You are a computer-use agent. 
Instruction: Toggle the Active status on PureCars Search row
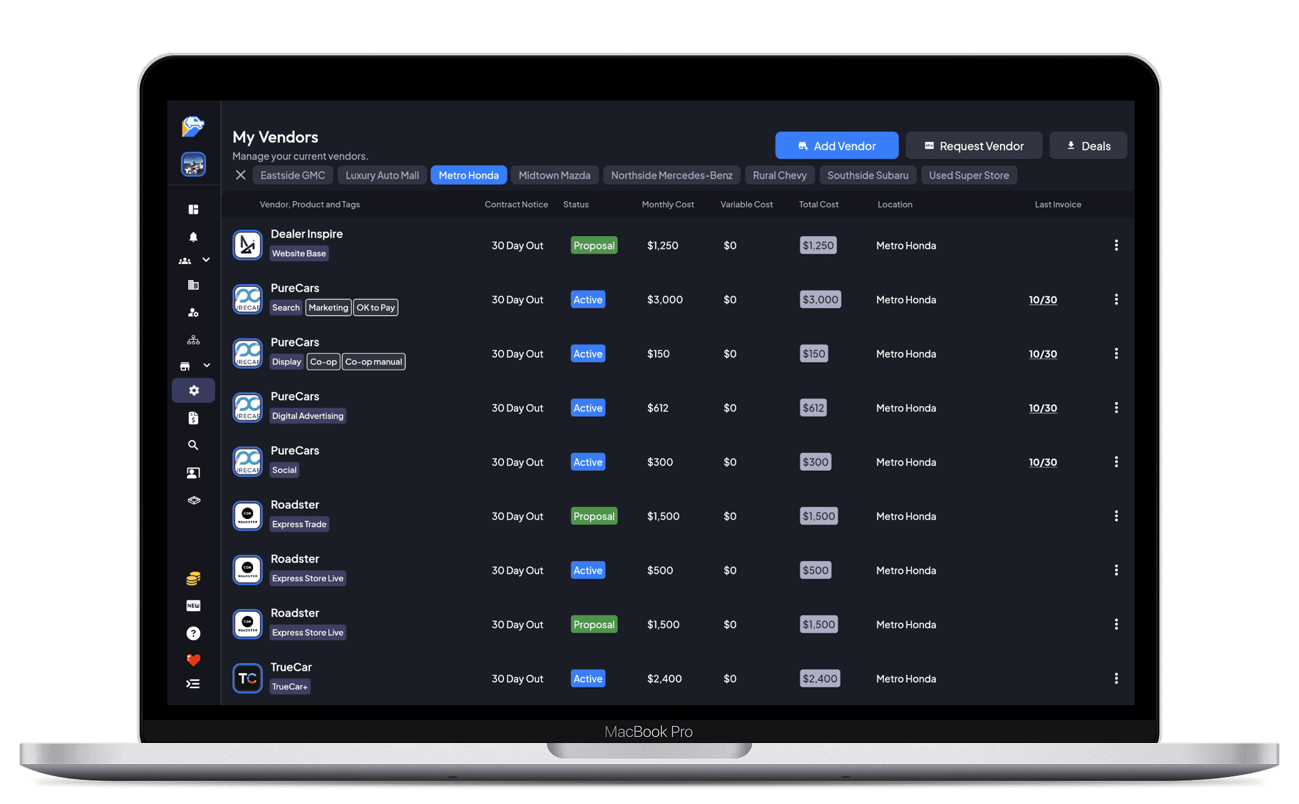point(588,299)
